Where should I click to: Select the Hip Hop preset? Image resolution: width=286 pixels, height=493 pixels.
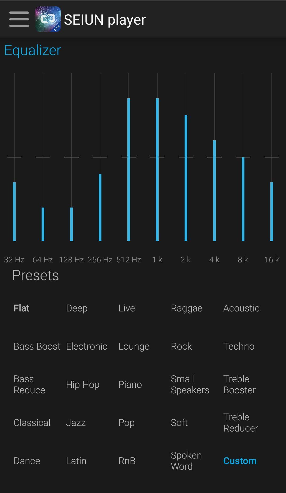83,385
